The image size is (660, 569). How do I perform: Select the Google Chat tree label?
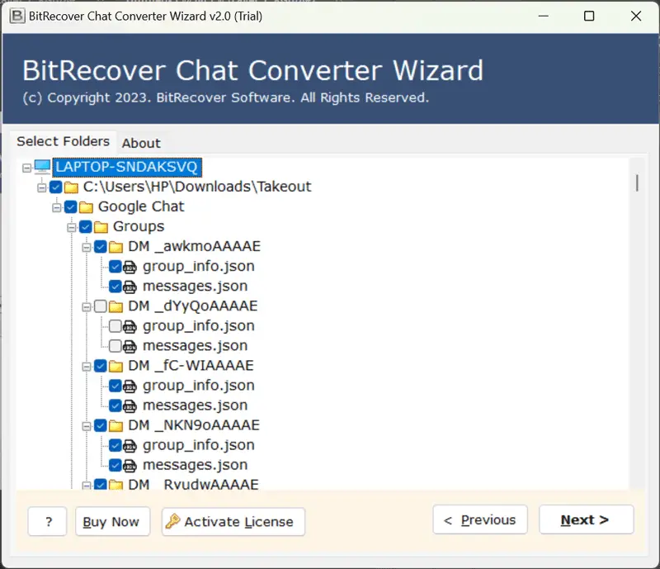pyautogui.click(x=141, y=206)
